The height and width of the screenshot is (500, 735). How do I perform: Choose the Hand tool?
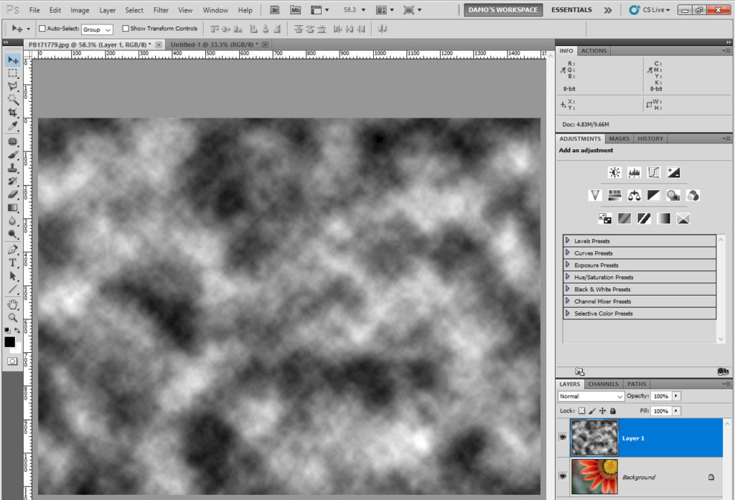(12, 304)
